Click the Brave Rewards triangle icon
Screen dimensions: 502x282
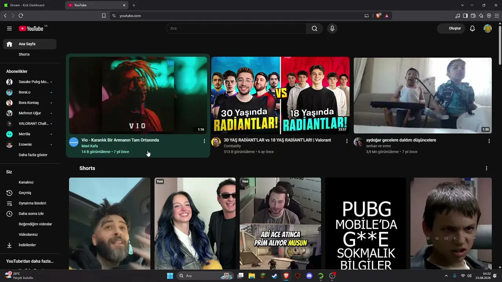387,16
